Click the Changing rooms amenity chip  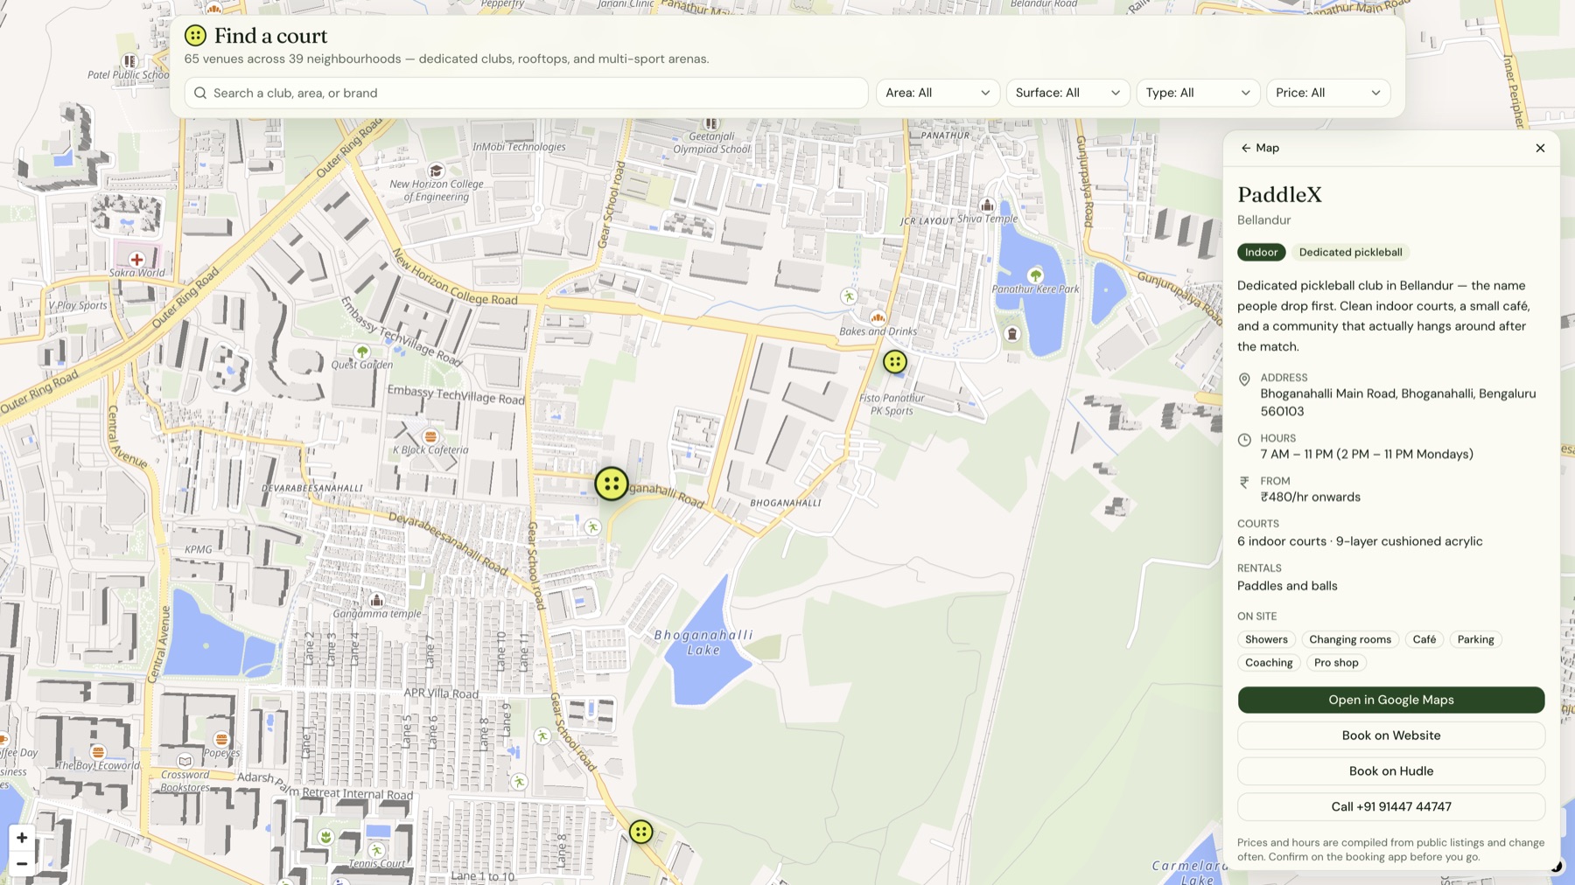[1350, 639]
